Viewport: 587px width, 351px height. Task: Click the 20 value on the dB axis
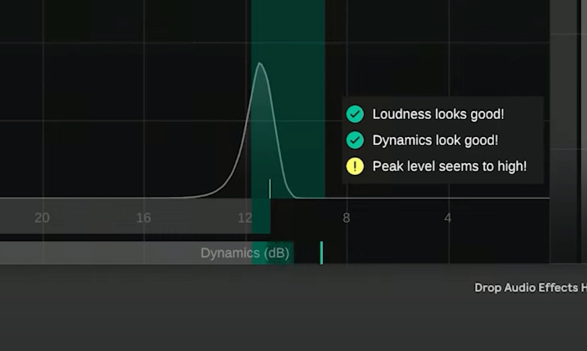42,218
